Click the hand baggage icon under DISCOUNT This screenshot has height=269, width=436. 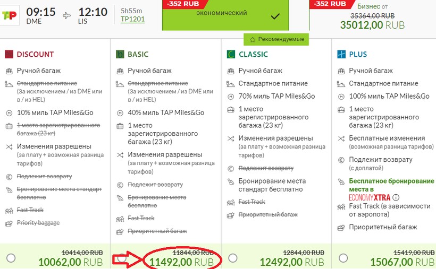pos(9,71)
